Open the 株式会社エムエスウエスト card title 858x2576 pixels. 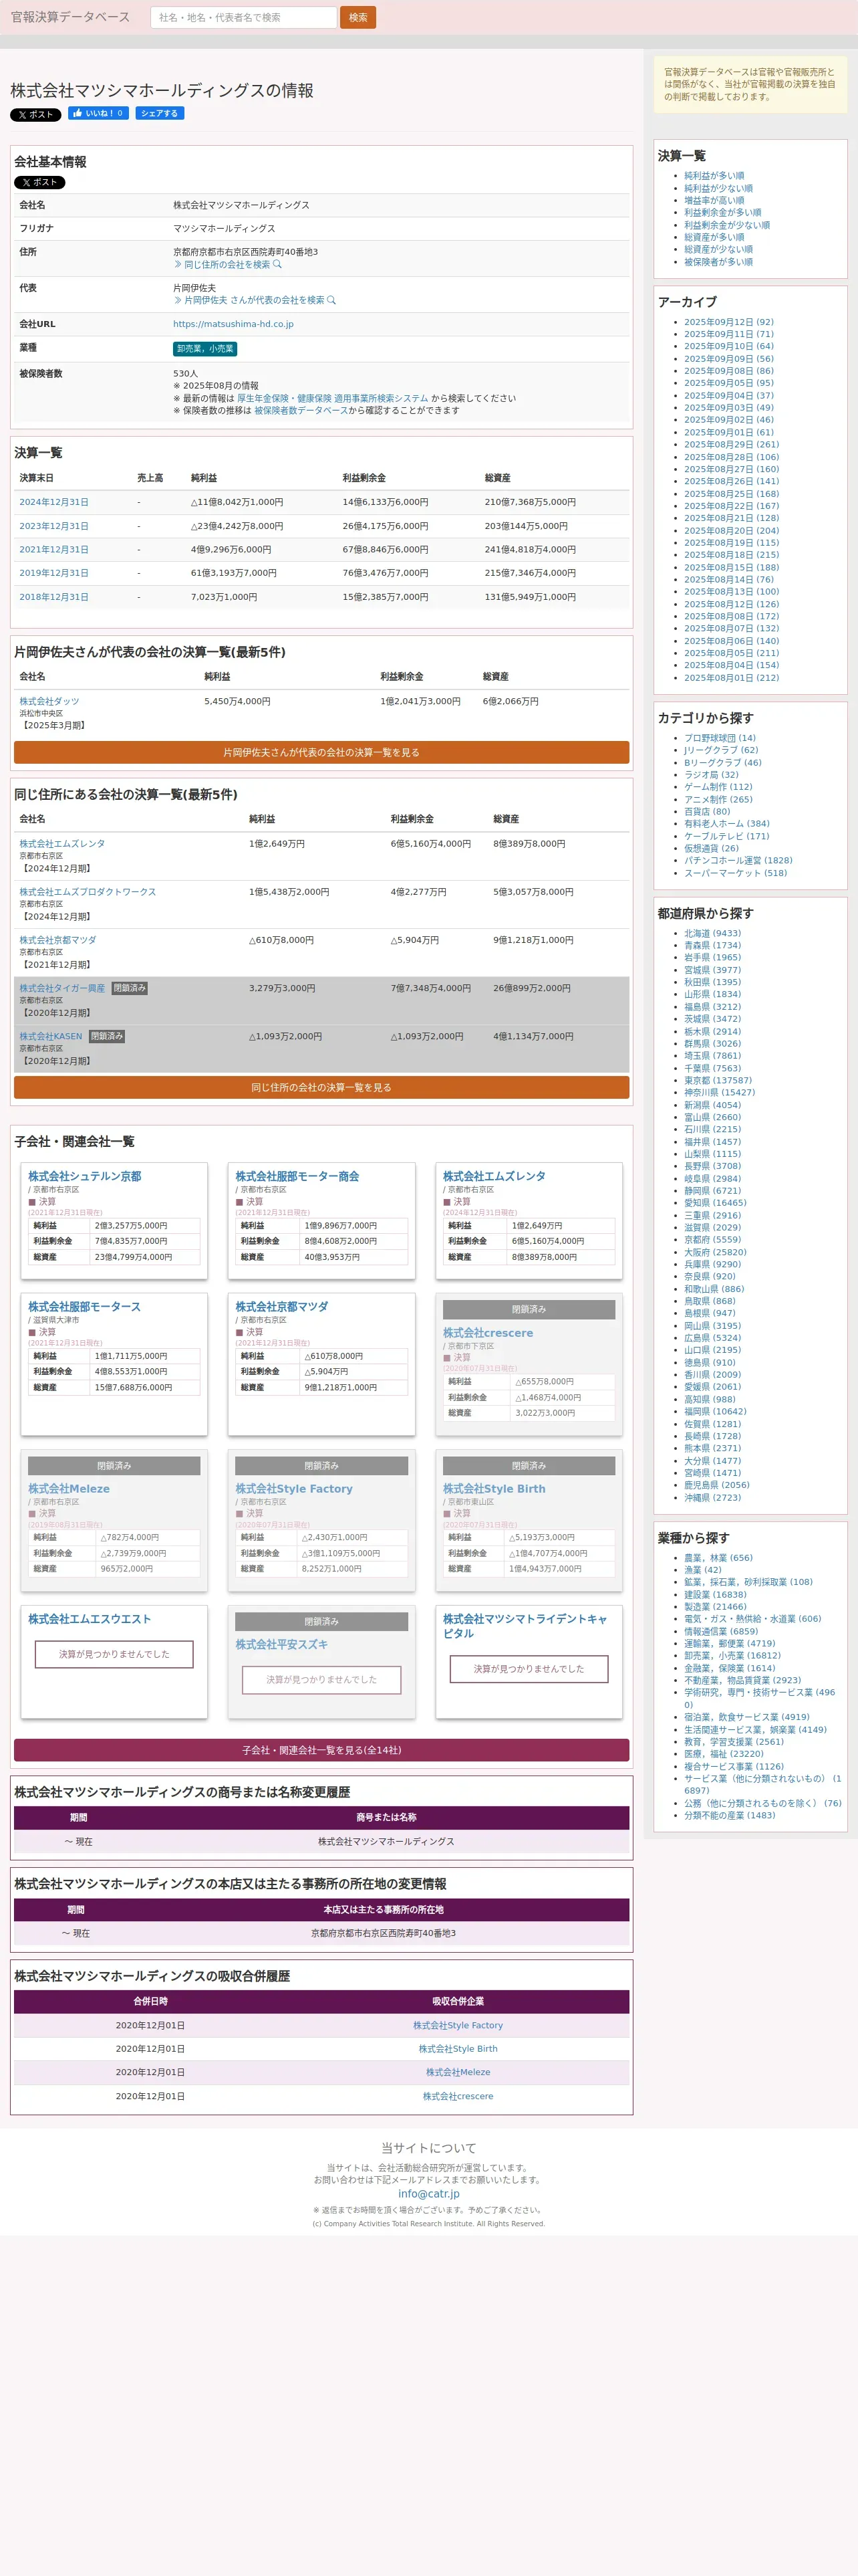point(90,1619)
